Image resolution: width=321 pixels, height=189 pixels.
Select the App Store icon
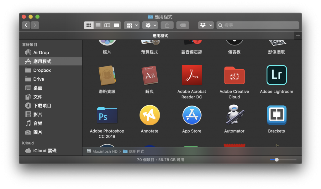point(192,115)
